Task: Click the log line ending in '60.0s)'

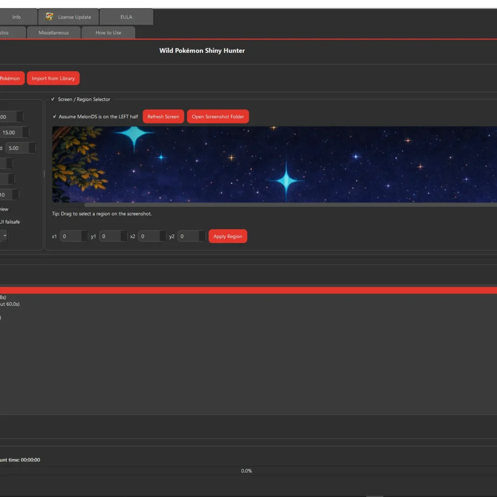Action: (10, 304)
